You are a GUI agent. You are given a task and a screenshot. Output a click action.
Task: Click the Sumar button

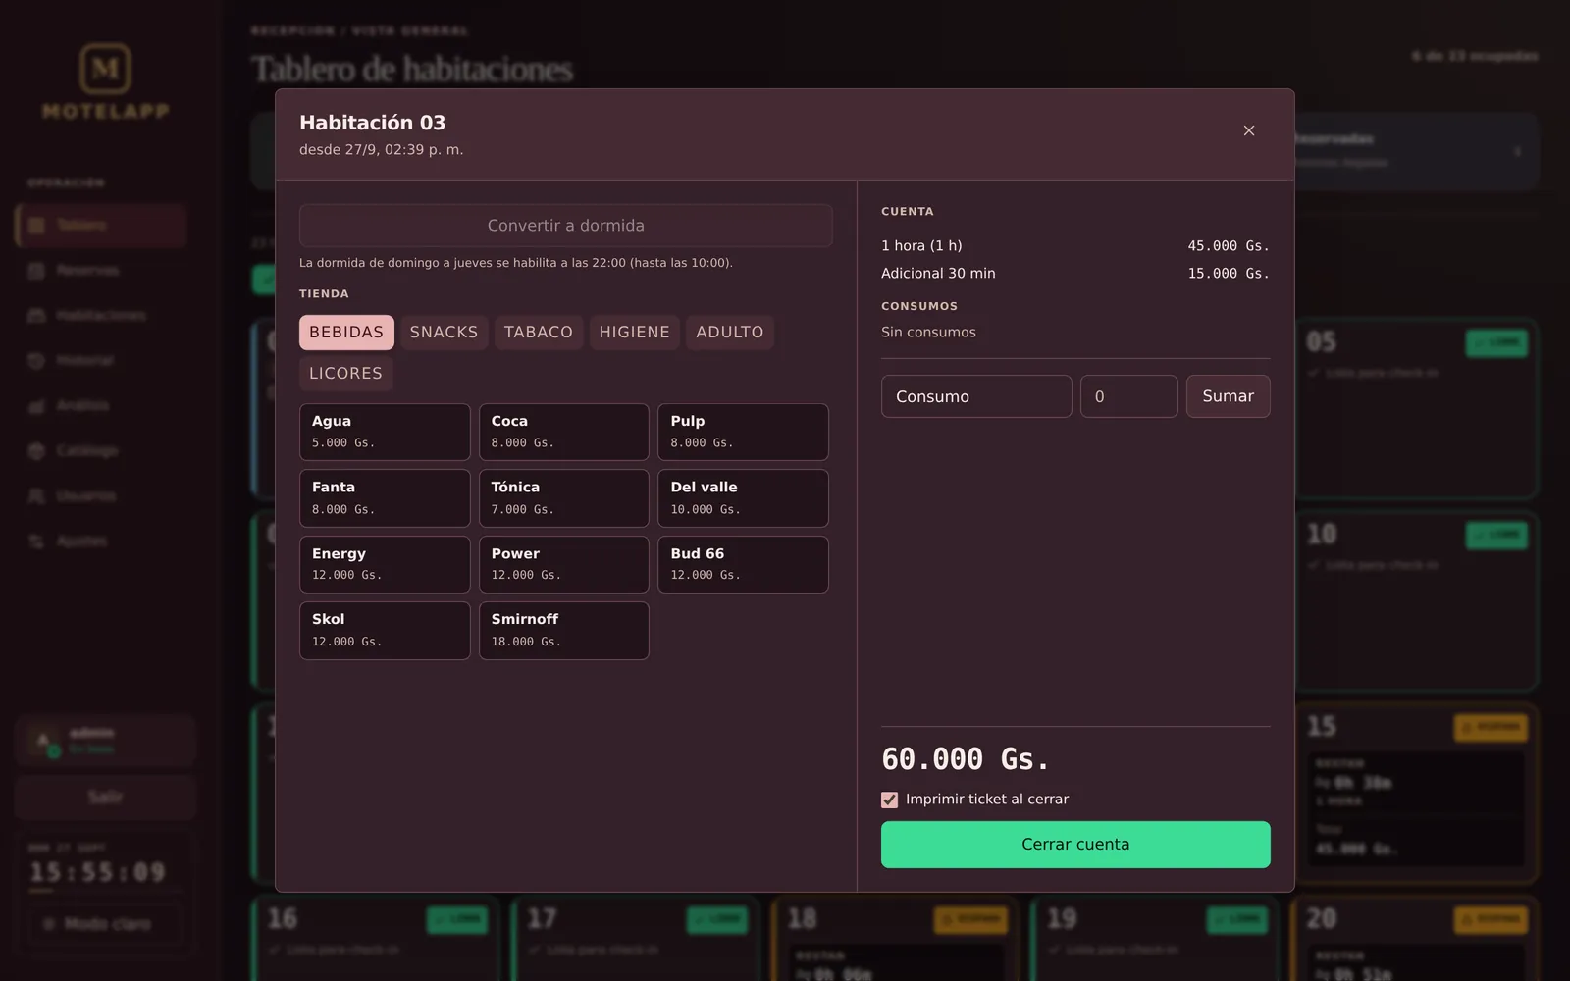1229,396
